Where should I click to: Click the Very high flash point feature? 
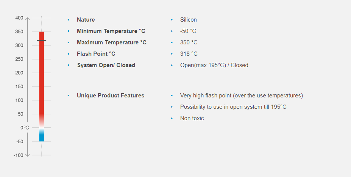coord(241,96)
